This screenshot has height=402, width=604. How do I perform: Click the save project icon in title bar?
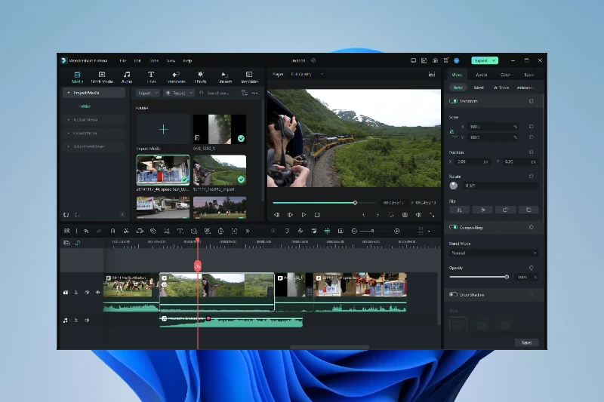424,60
